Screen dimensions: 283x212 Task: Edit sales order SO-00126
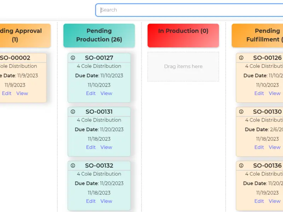point(259,93)
